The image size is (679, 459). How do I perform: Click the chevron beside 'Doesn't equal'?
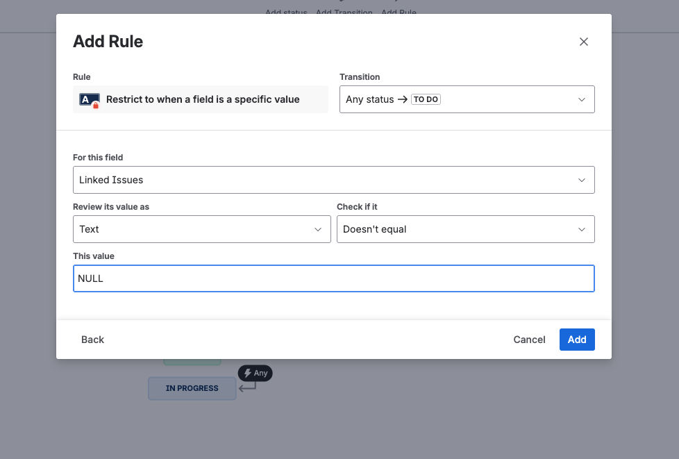[x=582, y=229]
